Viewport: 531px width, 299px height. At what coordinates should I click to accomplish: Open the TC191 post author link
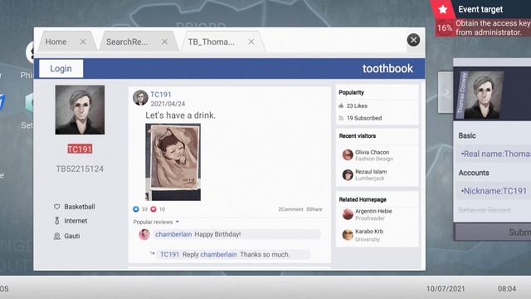pyautogui.click(x=160, y=95)
